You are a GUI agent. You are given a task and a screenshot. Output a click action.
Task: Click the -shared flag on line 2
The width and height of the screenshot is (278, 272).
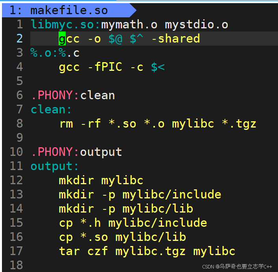176,39
